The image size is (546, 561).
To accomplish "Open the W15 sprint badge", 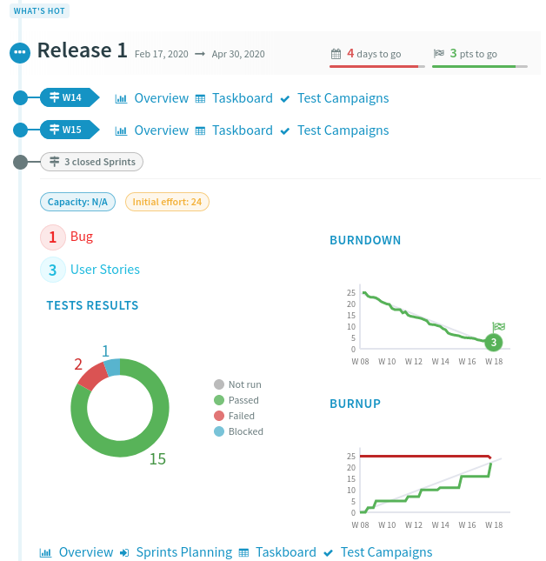I will [70, 130].
